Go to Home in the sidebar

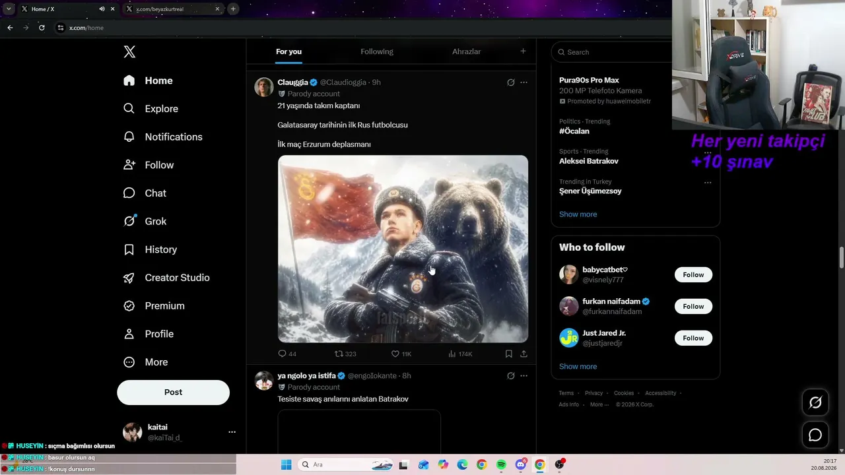pos(148,80)
